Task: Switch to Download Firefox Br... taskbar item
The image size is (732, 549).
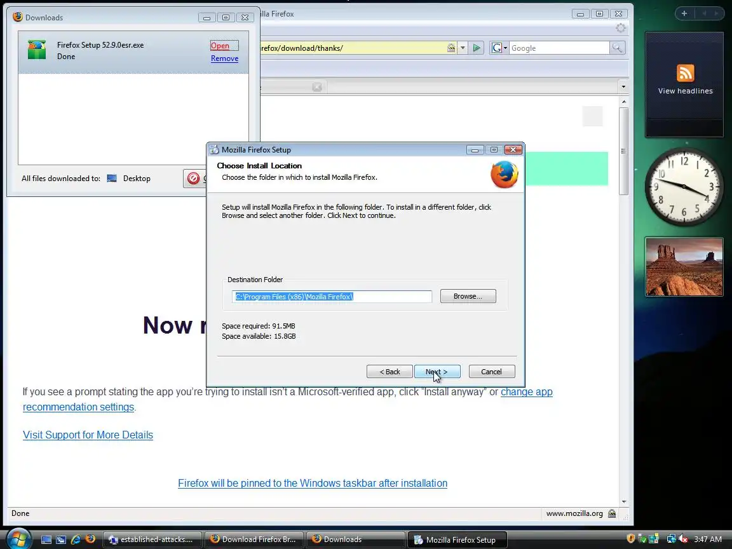Action: point(254,539)
